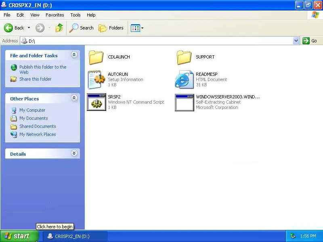Open the Back history dropdown arrow
This screenshot has width=323, height=242.
click(x=29, y=28)
